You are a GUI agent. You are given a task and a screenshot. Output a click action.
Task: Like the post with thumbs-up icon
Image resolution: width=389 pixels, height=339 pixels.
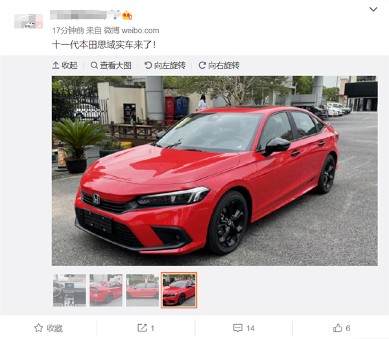click(338, 328)
